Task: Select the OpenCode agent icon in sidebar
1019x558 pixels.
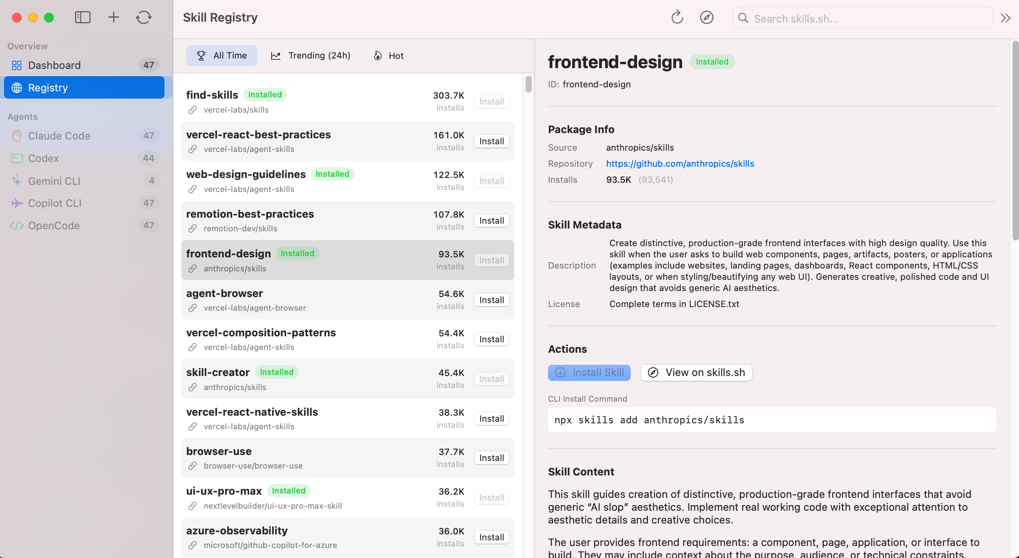Action: 16,225
